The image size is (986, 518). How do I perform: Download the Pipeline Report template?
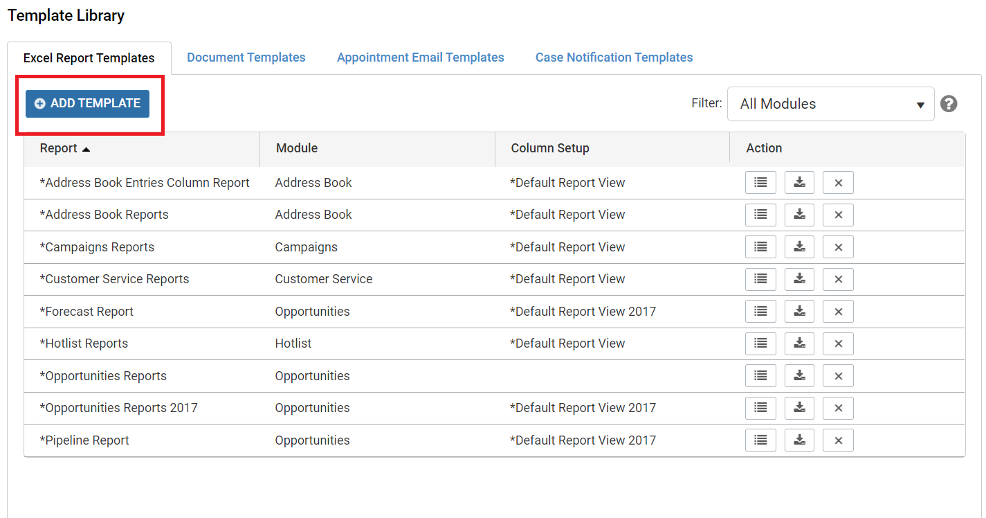coord(799,440)
